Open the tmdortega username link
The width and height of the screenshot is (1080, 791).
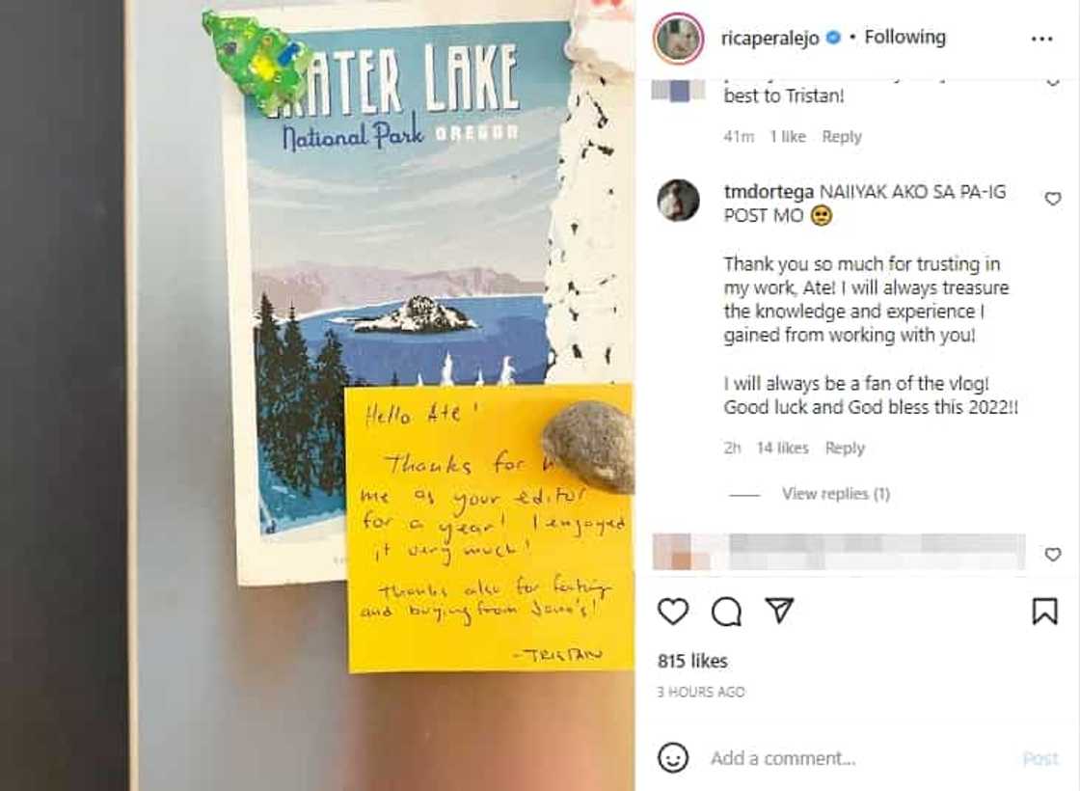pyautogui.click(x=768, y=192)
